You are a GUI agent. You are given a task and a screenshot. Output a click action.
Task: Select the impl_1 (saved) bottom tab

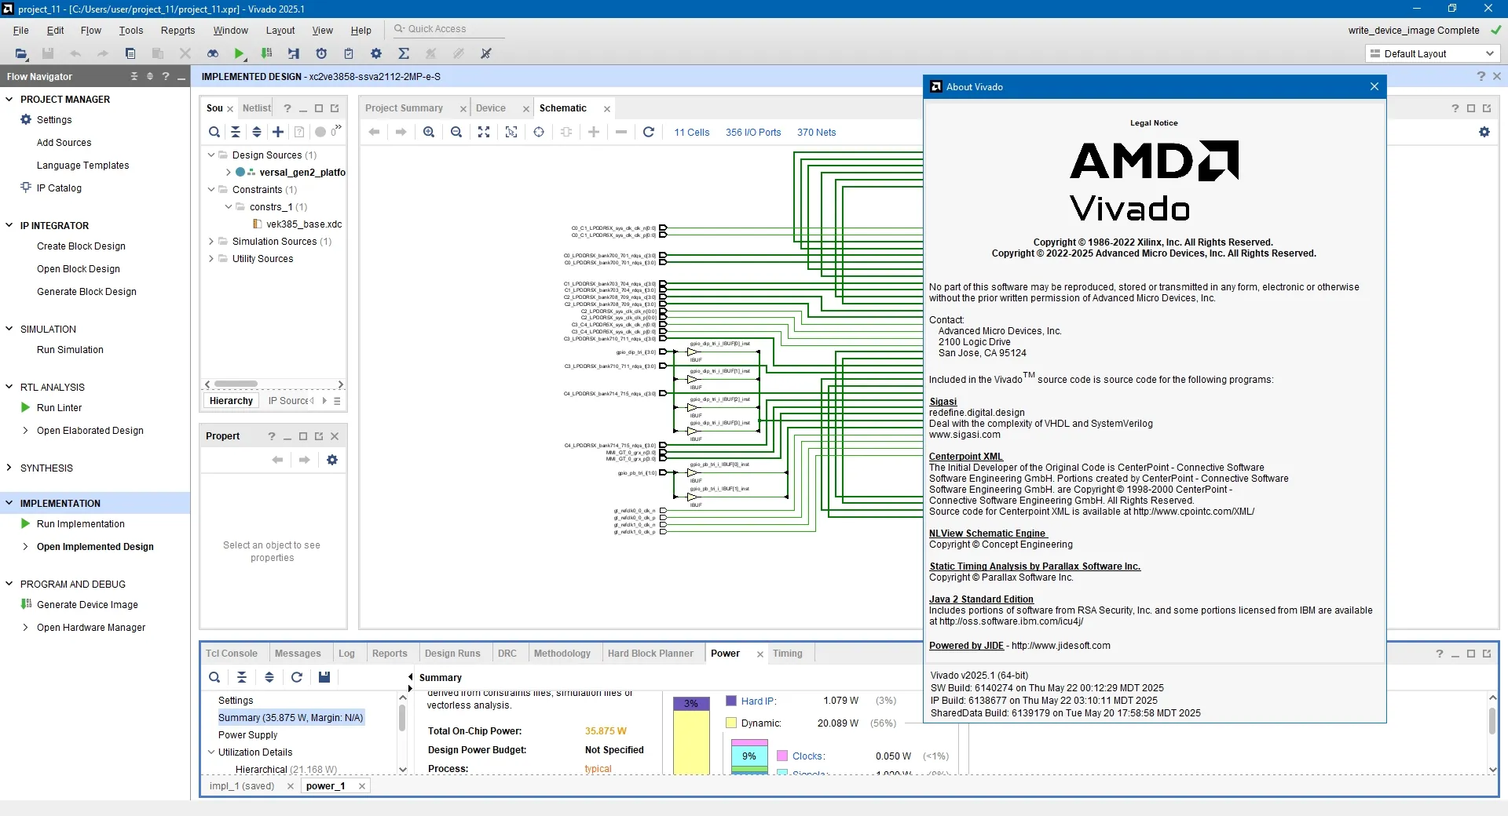(x=242, y=785)
